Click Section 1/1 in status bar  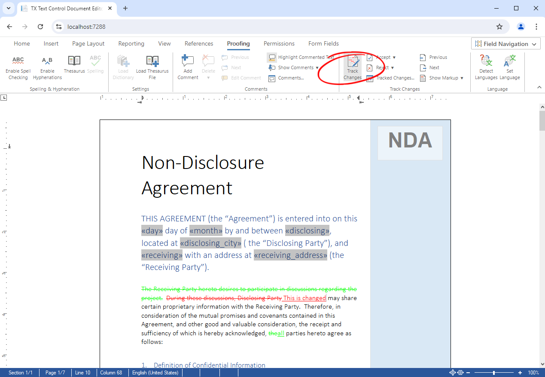point(21,373)
